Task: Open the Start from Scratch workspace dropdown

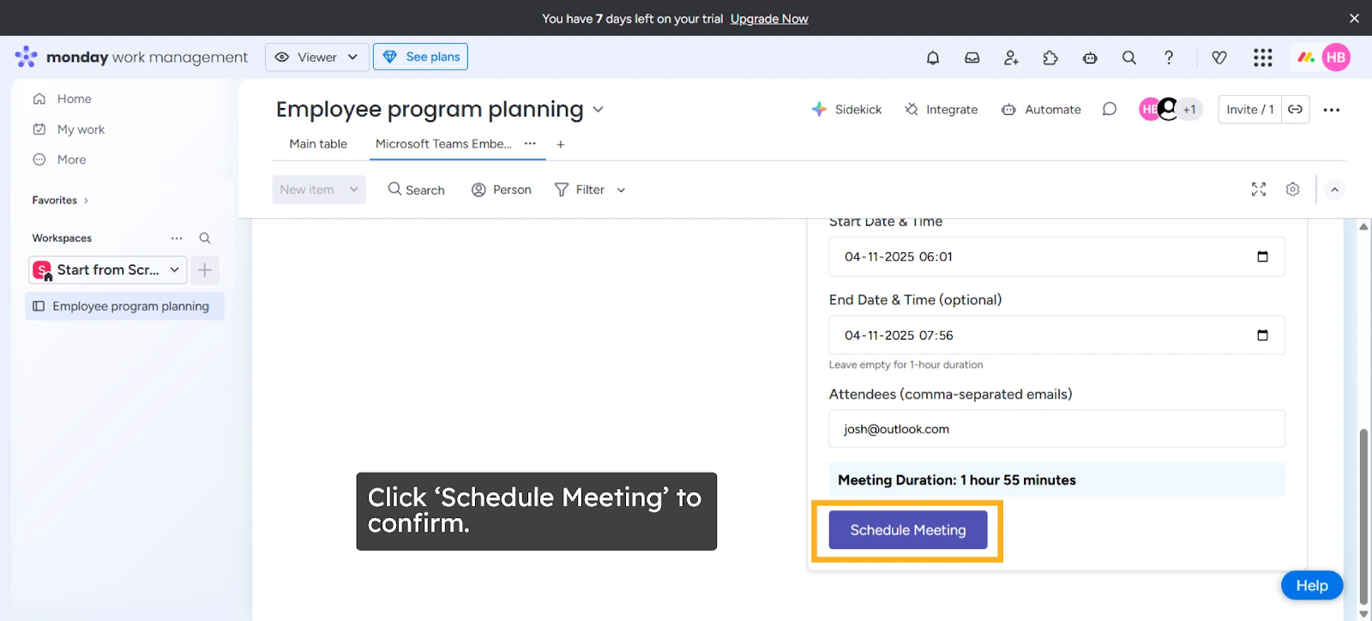Action: coord(108,270)
